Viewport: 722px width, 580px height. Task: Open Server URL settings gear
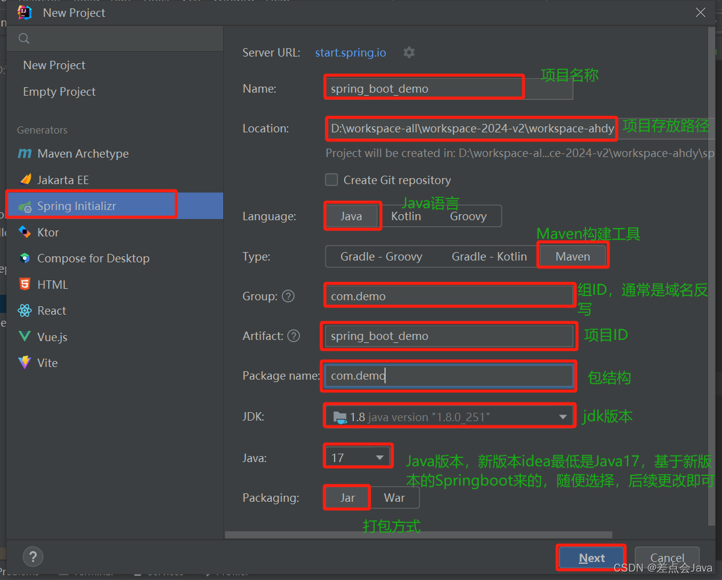point(409,52)
